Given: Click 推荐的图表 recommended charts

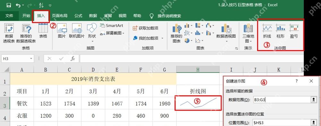Looking at the screenshot, I should [x=176, y=33].
